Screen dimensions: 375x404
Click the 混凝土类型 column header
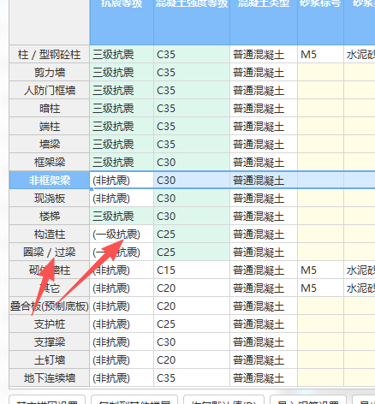[264, 22]
